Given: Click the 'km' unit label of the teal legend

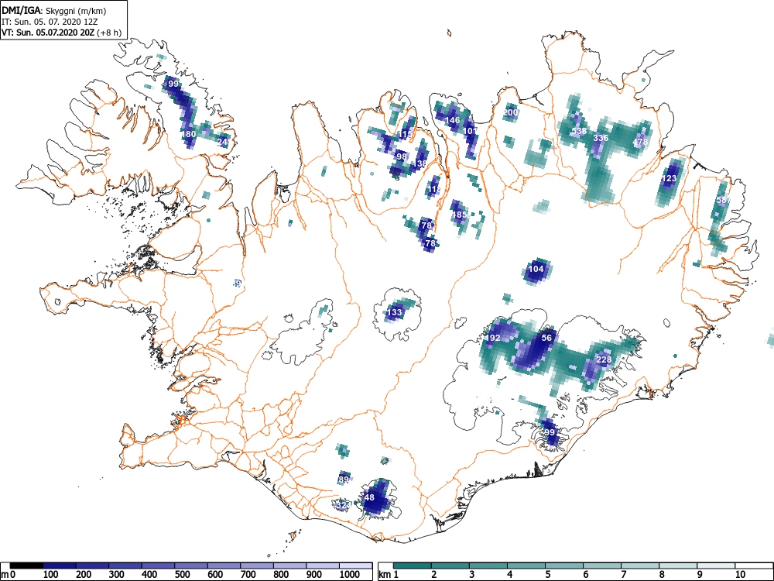Looking at the screenshot, I should point(385,575).
